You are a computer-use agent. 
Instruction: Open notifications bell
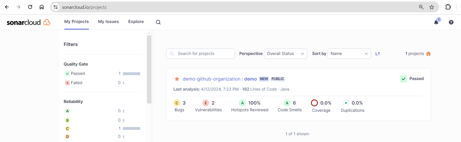[436, 22]
